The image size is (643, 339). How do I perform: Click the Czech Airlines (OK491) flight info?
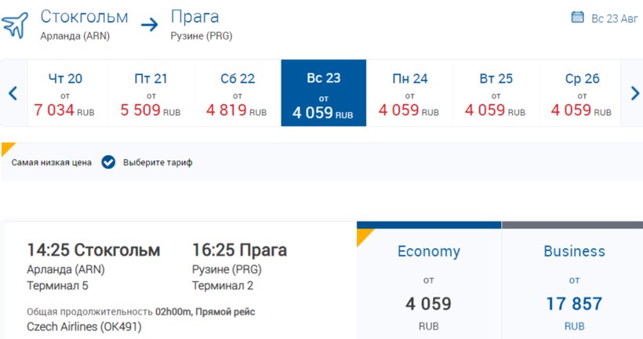[84, 326]
